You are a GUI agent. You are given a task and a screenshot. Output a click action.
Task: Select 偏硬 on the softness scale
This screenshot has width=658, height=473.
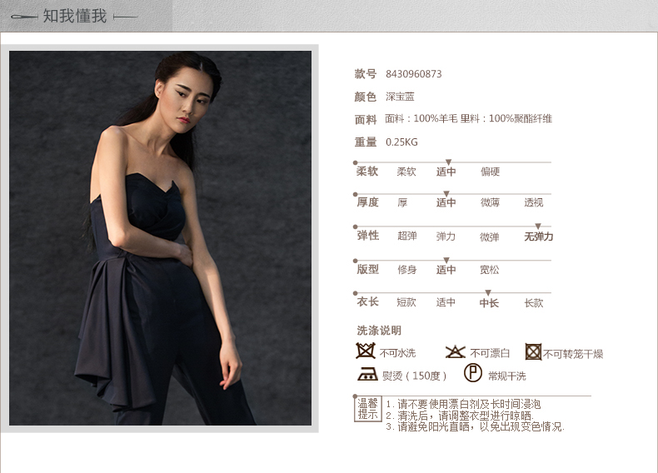pyautogui.click(x=490, y=172)
